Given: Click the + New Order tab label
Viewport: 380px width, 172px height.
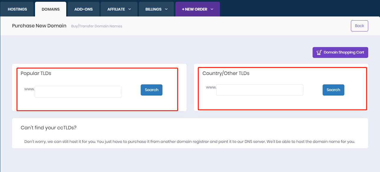Looking at the screenshot, I should click(x=195, y=9).
